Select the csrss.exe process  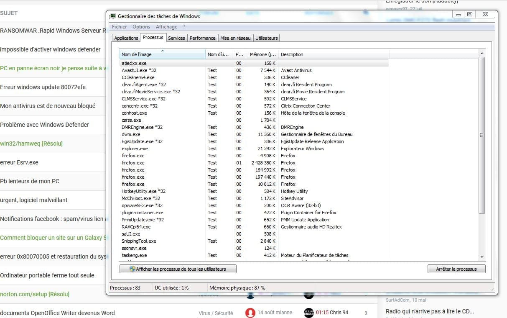[254, 120]
